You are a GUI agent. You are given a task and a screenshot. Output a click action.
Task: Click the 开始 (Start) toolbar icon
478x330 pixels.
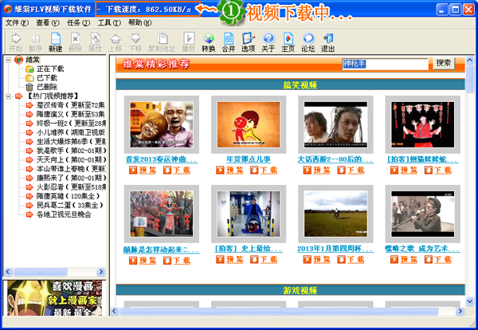[x=16, y=42]
